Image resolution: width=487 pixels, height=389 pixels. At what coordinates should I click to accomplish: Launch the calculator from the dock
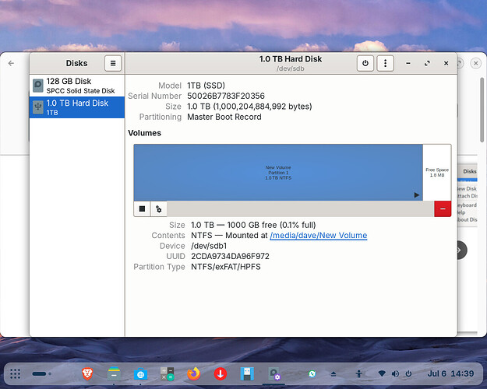click(167, 373)
